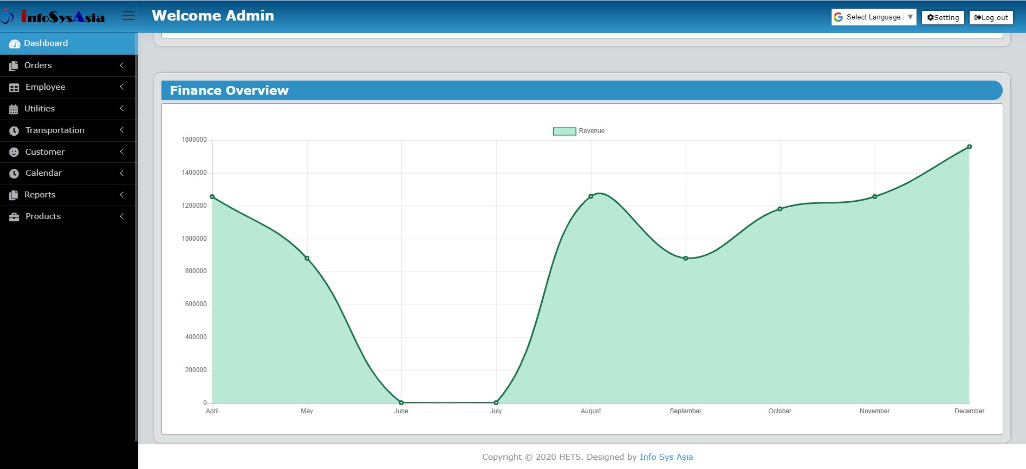Viewport: 1026px width, 469px height.
Task: Expand the Orders submenu chevron
Action: (x=122, y=65)
